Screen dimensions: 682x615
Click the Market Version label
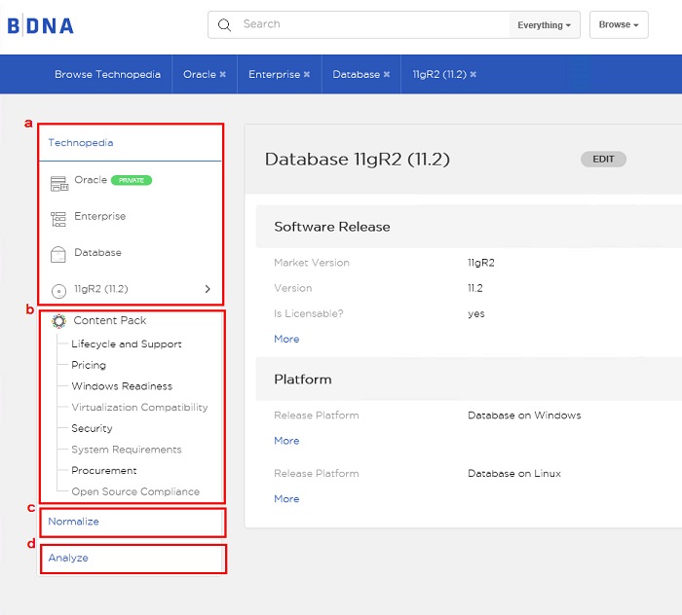(312, 263)
